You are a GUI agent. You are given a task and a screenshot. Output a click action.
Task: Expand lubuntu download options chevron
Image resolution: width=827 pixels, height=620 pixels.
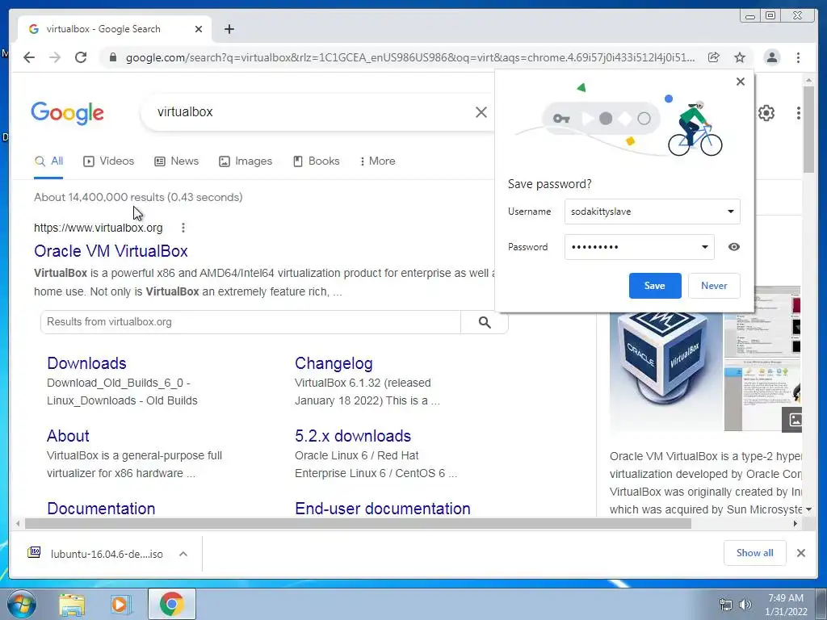click(183, 554)
